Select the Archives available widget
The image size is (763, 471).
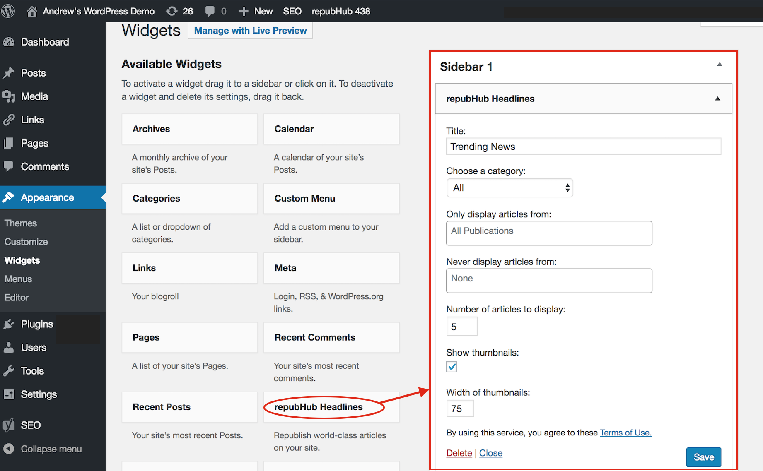pos(190,129)
